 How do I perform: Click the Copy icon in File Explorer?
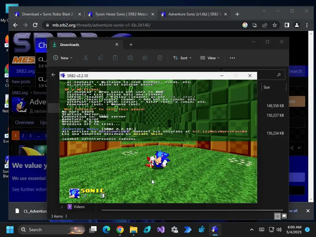pyautogui.click(x=100, y=58)
